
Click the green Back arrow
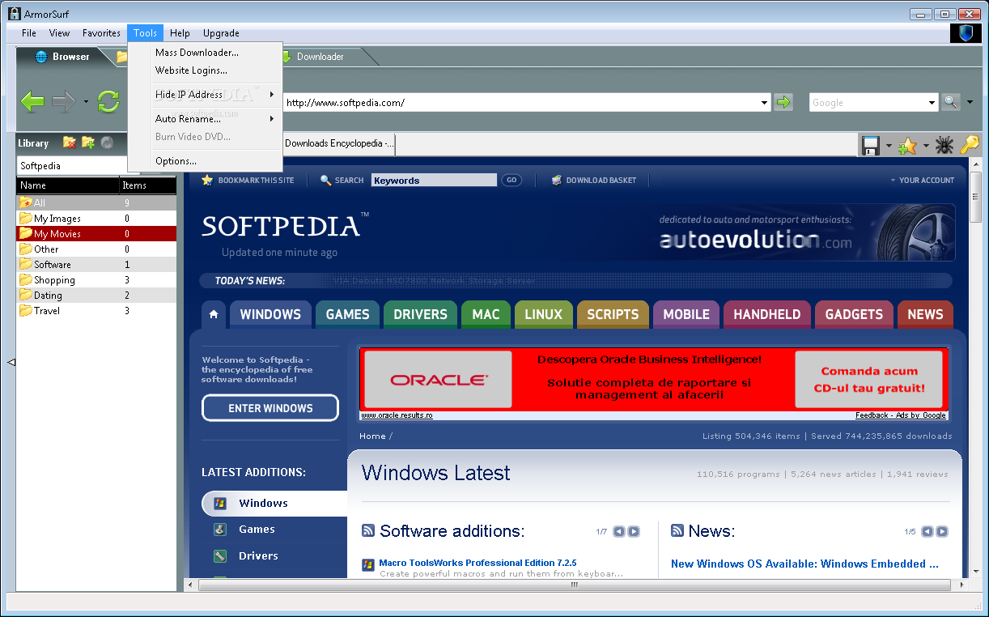tap(32, 101)
